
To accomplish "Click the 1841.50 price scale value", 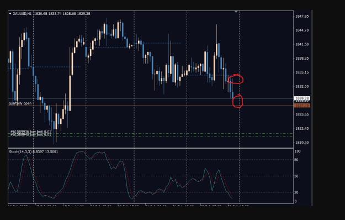I will (x=302, y=44).
